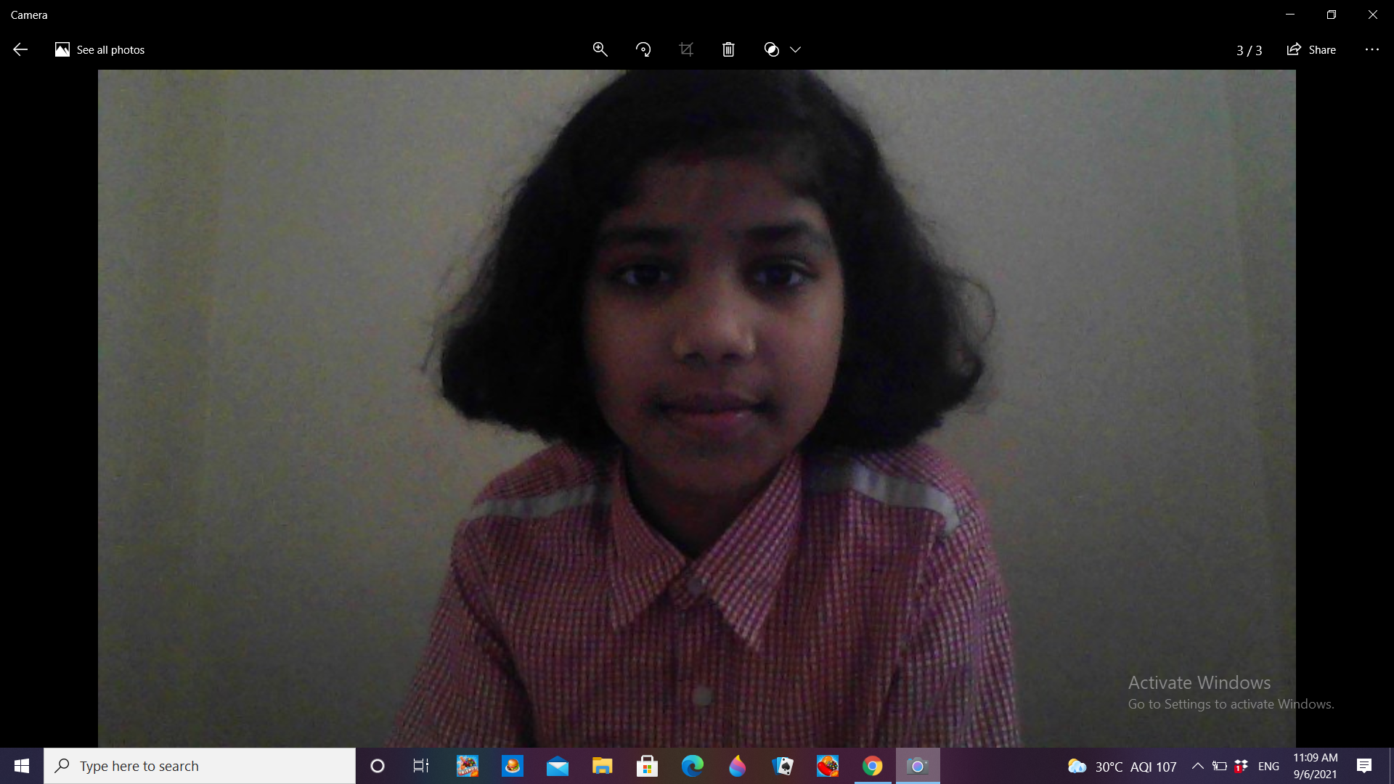Click the displayed photo
Image resolution: width=1394 pixels, height=784 pixels.
[697, 409]
